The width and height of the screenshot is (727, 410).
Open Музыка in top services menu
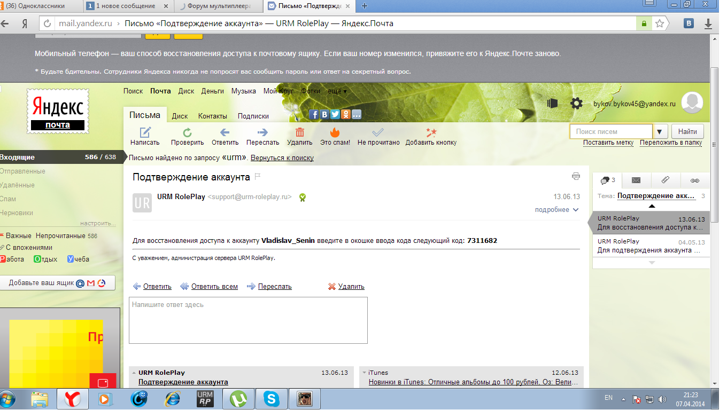[244, 91]
